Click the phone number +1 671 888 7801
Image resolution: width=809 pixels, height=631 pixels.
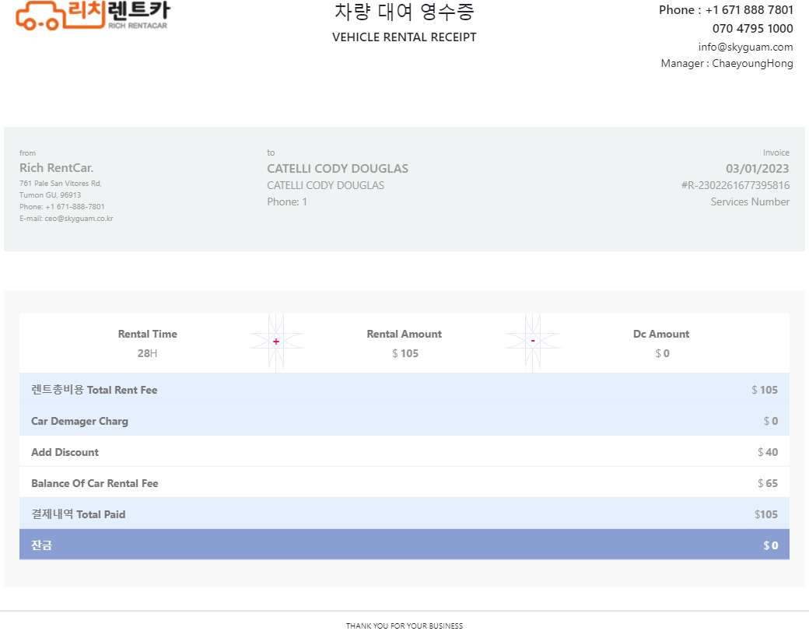click(x=749, y=10)
